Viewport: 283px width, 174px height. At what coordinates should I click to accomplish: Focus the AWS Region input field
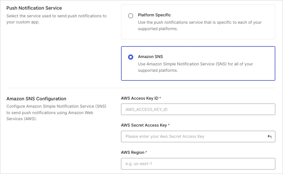tap(198, 164)
